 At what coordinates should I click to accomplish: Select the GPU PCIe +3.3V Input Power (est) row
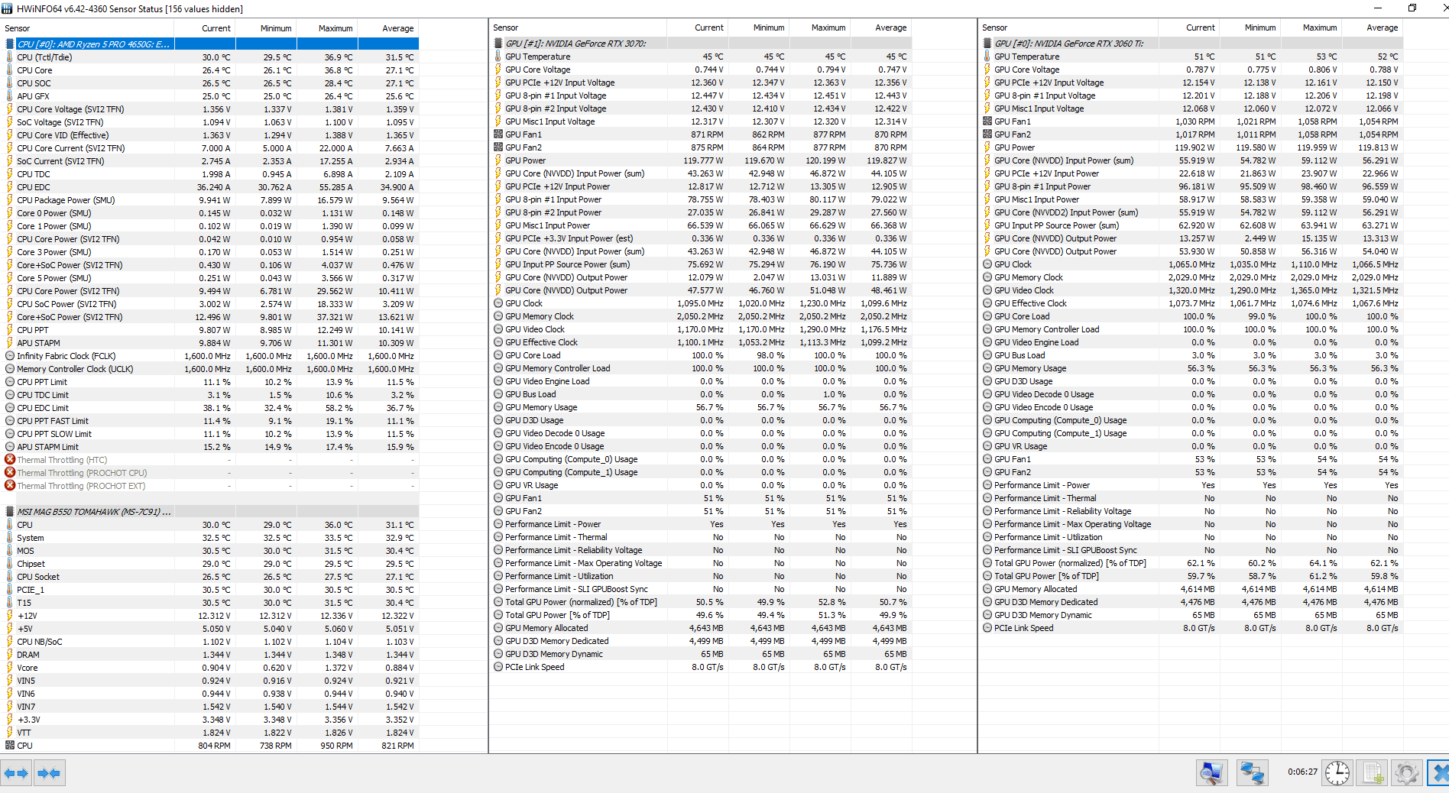click(701, 238)
